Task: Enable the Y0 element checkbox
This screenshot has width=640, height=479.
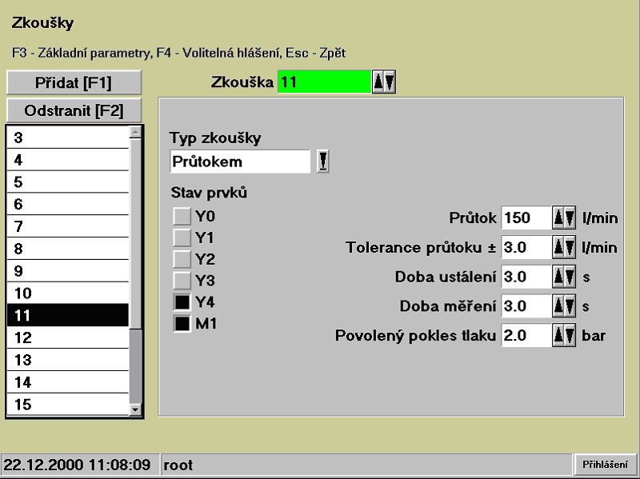Action: [x=182, y=216]
